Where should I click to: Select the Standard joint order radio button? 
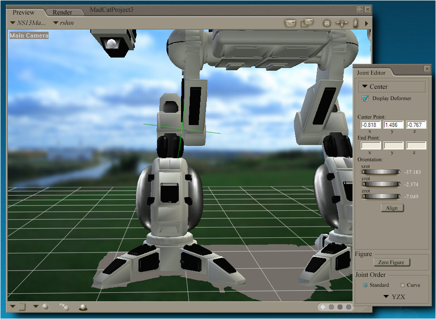pyautogui.click(x=365, y=285)
